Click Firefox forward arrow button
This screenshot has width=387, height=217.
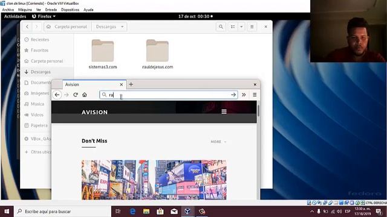(x=66, y=95)
